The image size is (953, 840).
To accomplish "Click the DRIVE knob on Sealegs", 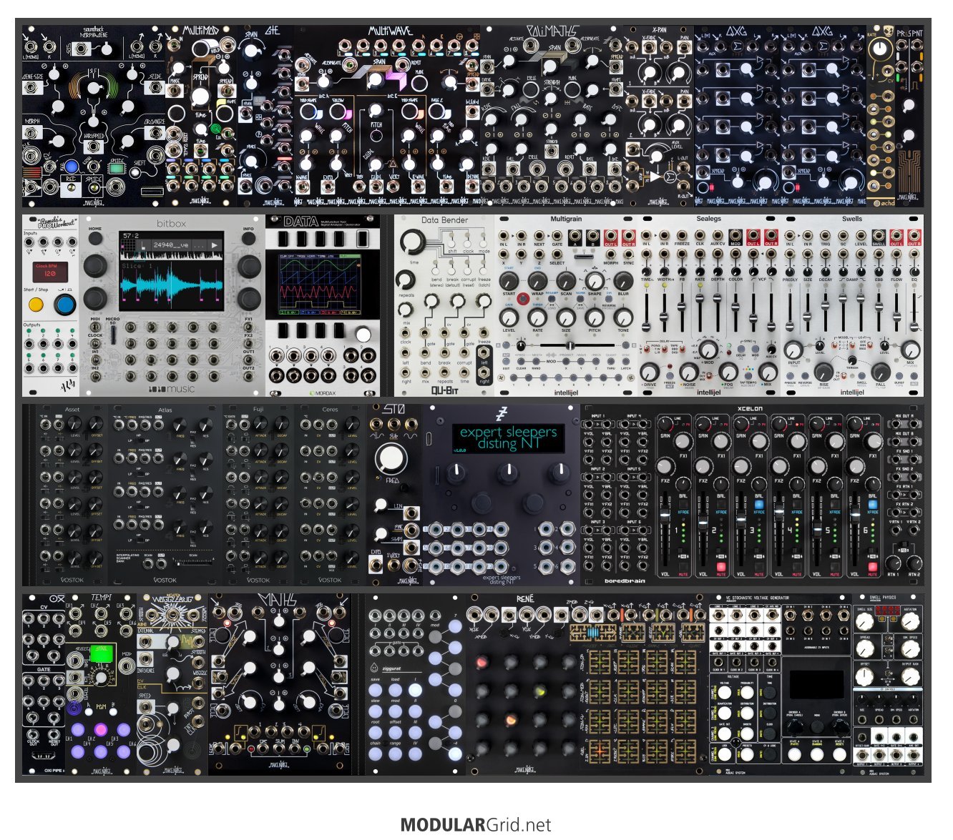I will coord(649,372).
